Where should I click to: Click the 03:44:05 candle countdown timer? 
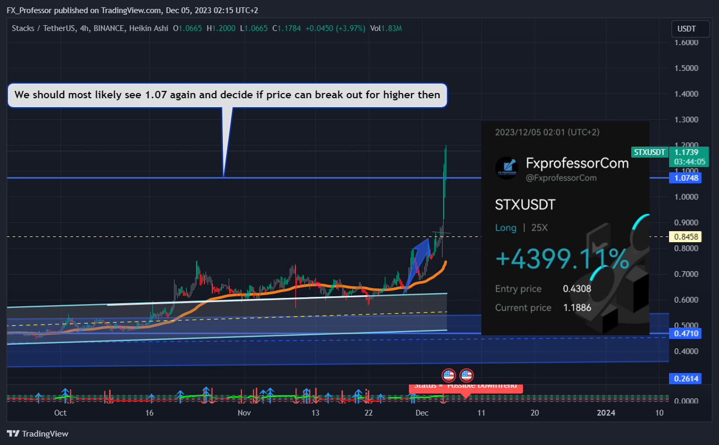click(x=689, y=161)
